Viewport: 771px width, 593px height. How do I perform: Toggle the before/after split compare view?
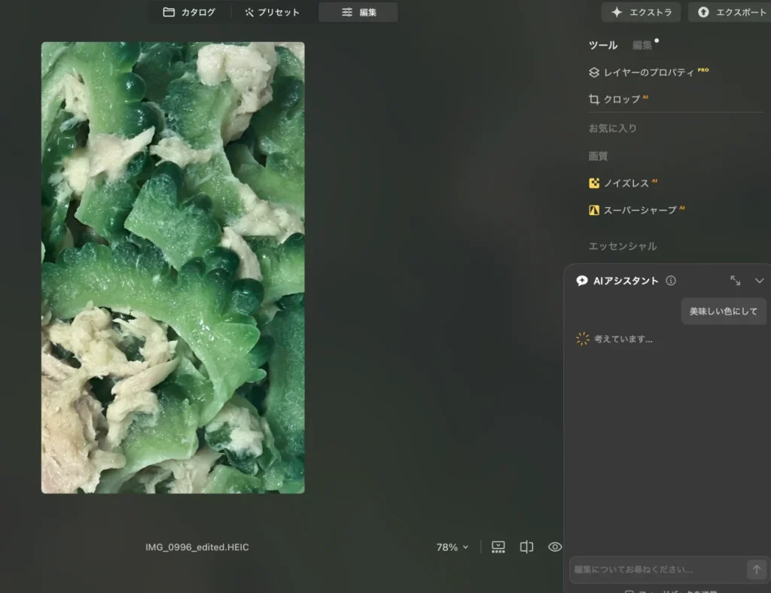point(526,547)
